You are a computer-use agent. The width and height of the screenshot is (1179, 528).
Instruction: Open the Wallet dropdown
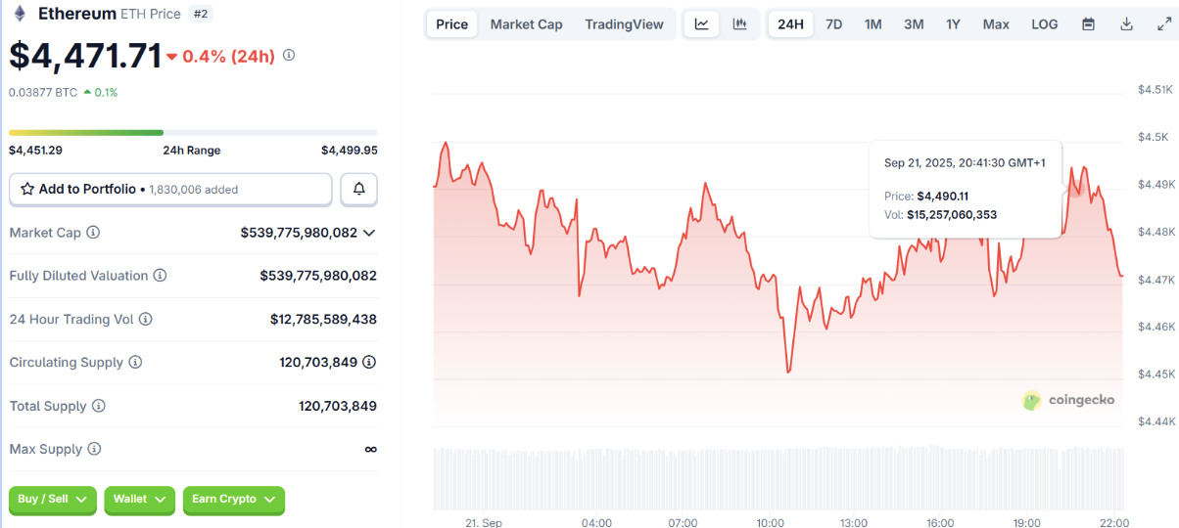point(139,500)
